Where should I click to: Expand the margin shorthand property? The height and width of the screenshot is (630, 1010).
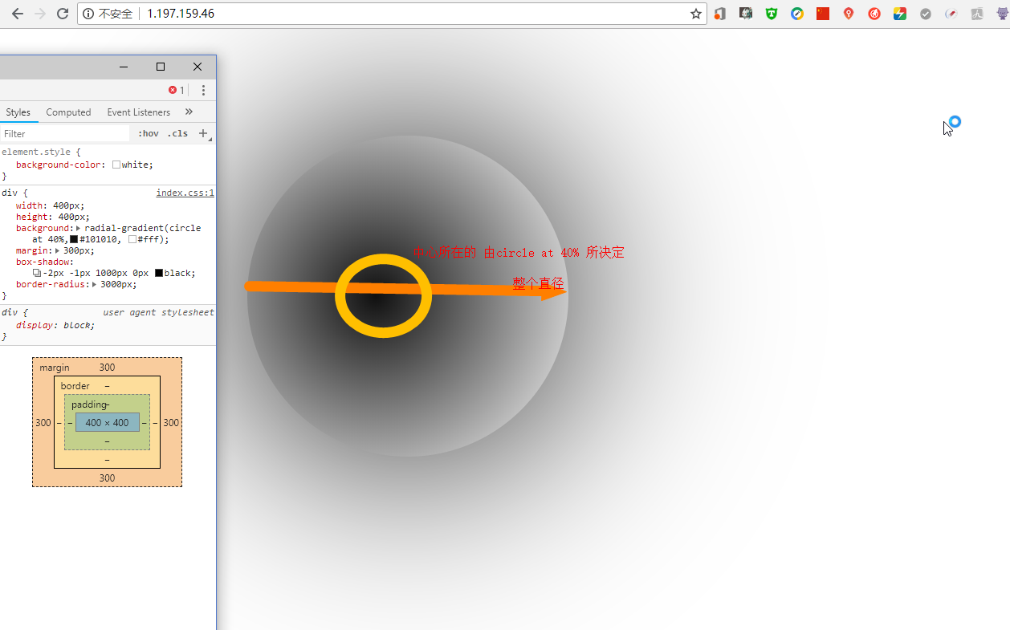pos(57,251)
